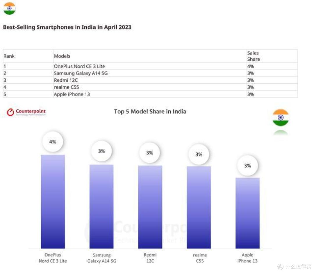Image resolution: width=314 pixels, height=273 pixels.
Task: Click the '3%' bubble above the Apple bar
Action: pyautogui.click(x=247, y=166)
